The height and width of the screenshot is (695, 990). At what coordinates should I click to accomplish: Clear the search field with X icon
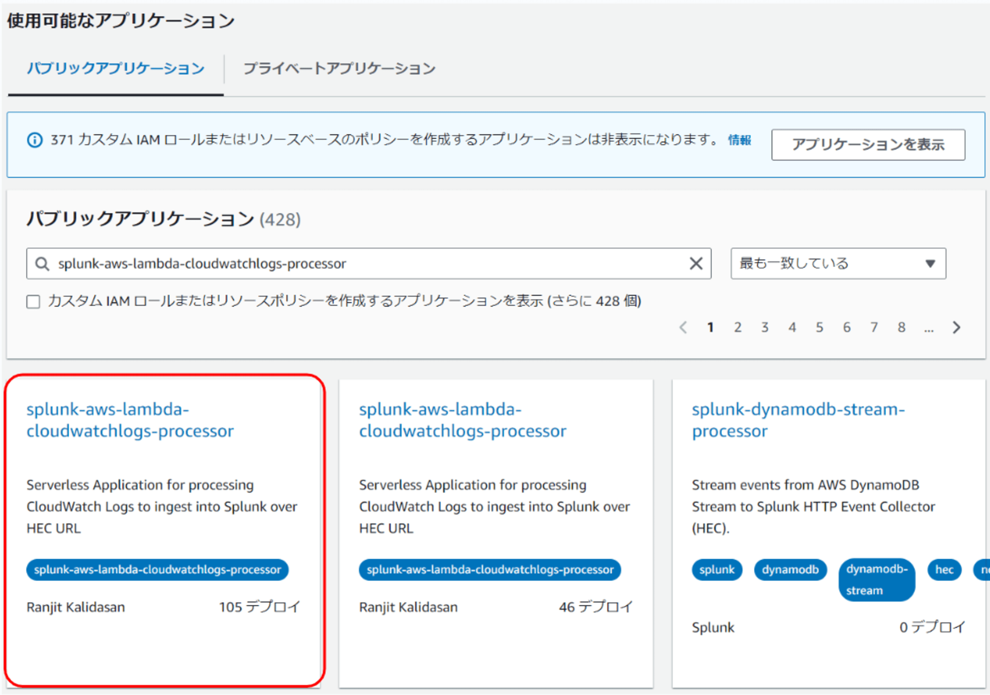coord(696,264)
